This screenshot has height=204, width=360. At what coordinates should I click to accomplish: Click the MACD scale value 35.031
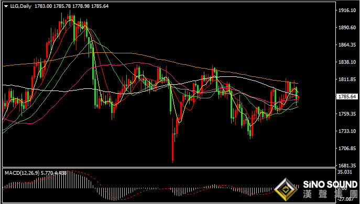click(x=345, y=172)
